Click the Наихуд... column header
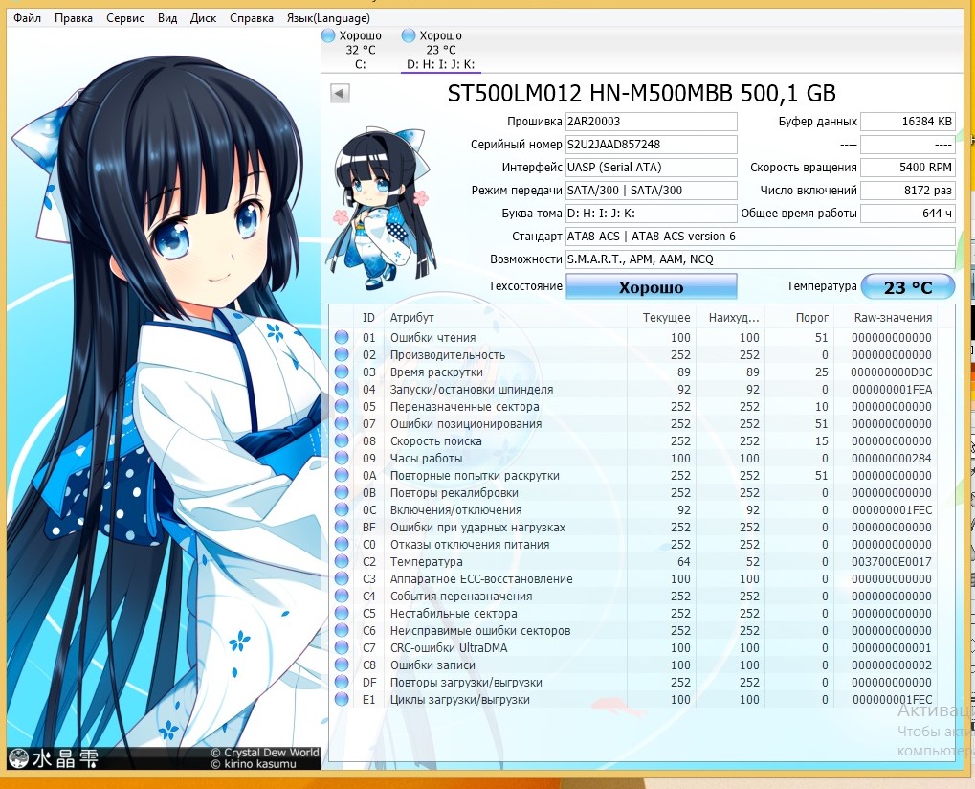 pos(731,317)
